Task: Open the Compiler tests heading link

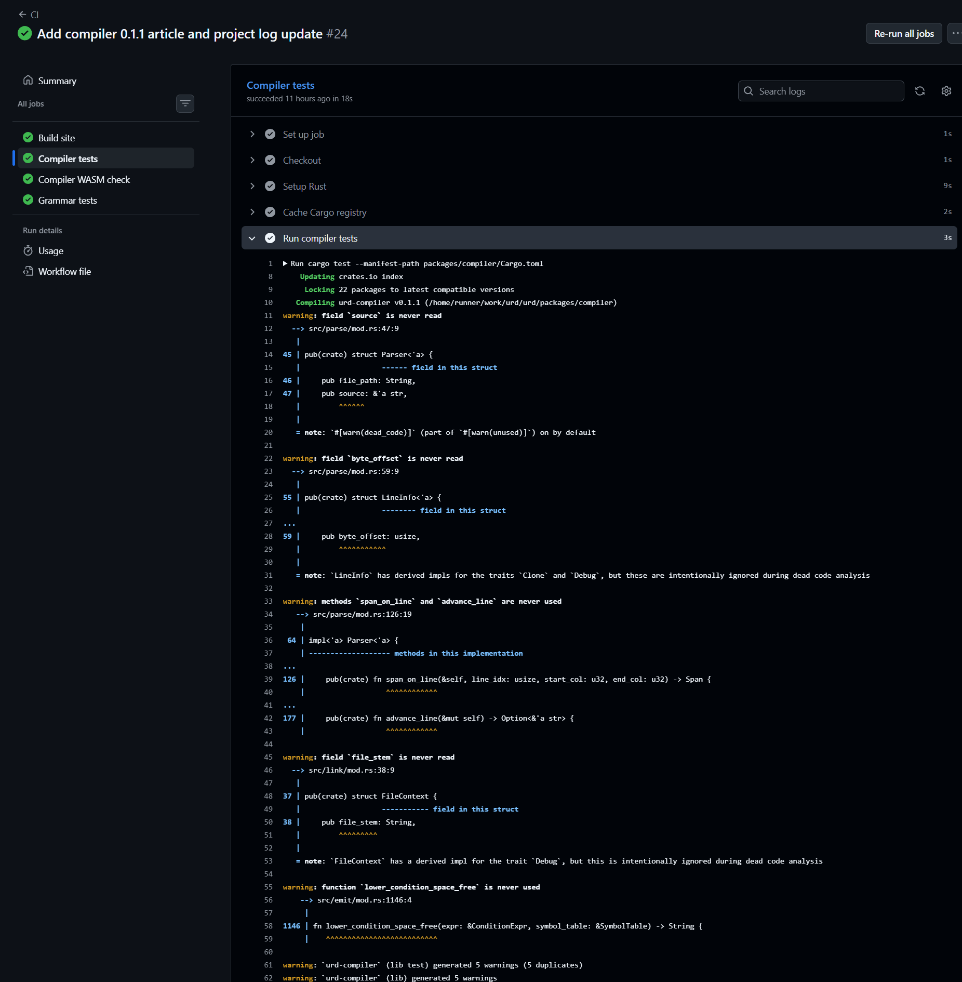Action: [x=280, y=85]
